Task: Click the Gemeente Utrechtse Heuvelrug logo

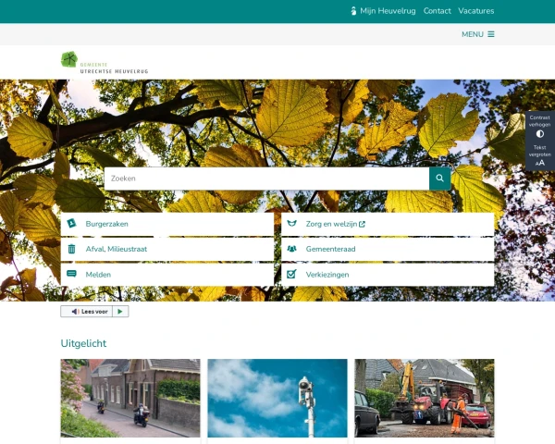Action: point(105,62)
